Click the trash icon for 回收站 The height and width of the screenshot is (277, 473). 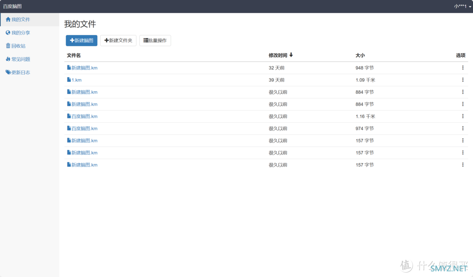[8, 46]
